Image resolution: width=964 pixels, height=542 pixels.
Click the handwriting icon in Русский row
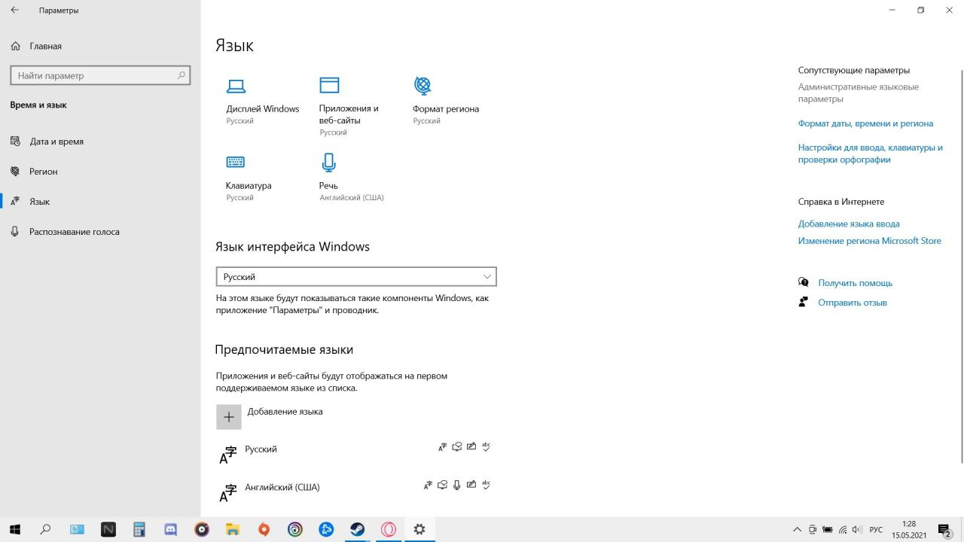[x=471, y=446]
